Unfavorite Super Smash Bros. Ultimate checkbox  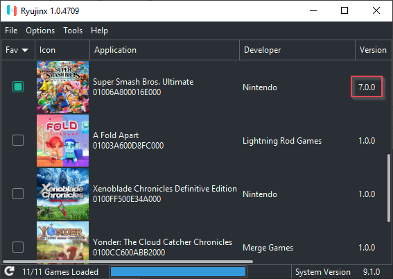[18, 87]
